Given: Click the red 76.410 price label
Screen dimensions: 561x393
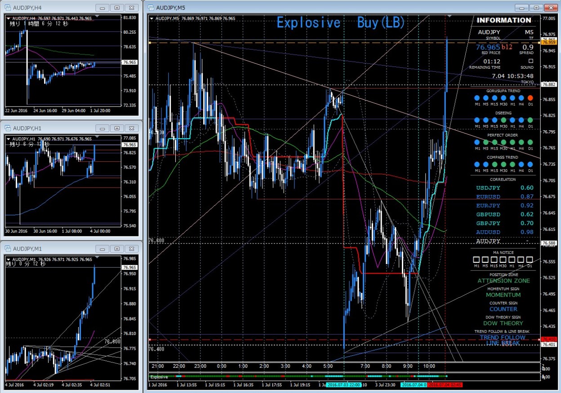Looking at the screenshot, I should point(548,340).
